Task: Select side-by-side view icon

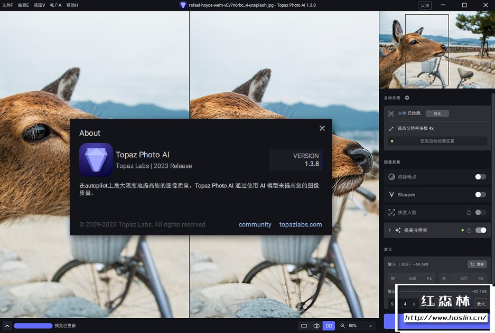Action: pos(329,326)
